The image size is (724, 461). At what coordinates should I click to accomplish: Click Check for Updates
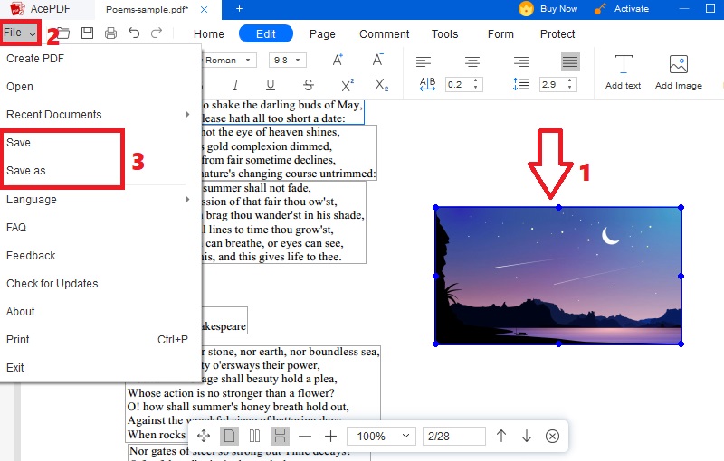(x=101, y=284)
